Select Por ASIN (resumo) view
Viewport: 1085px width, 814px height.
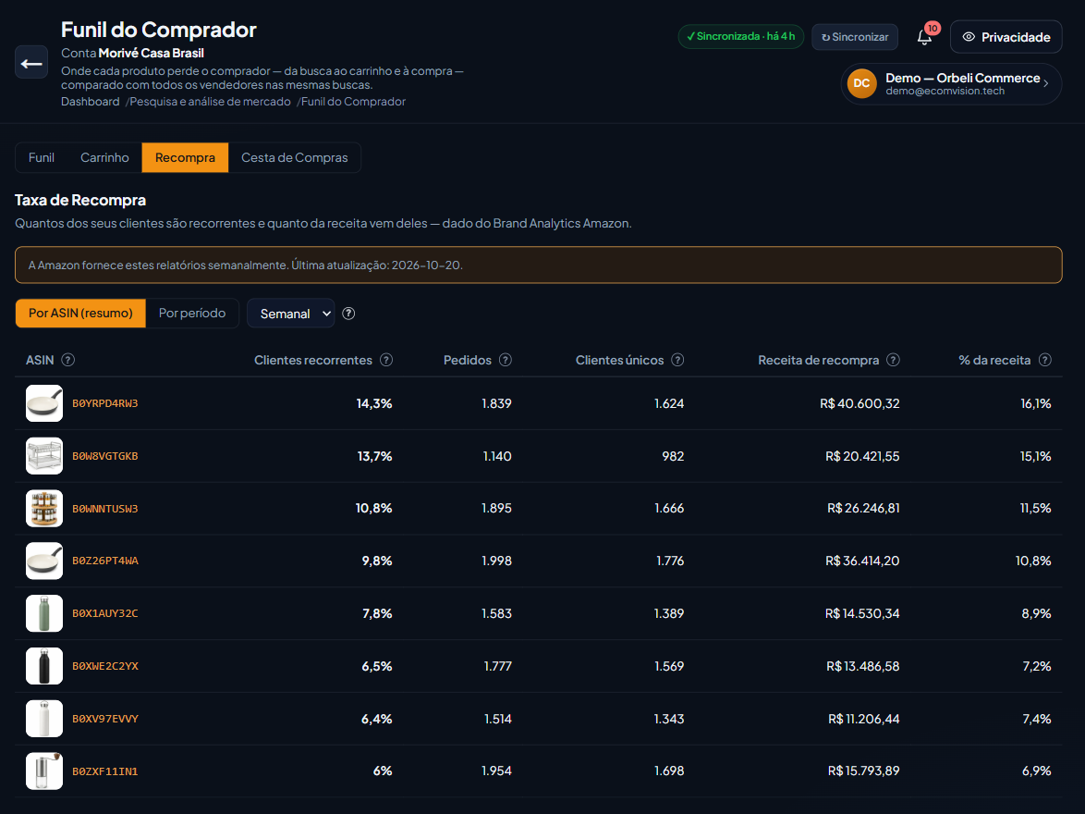[80, 314]
